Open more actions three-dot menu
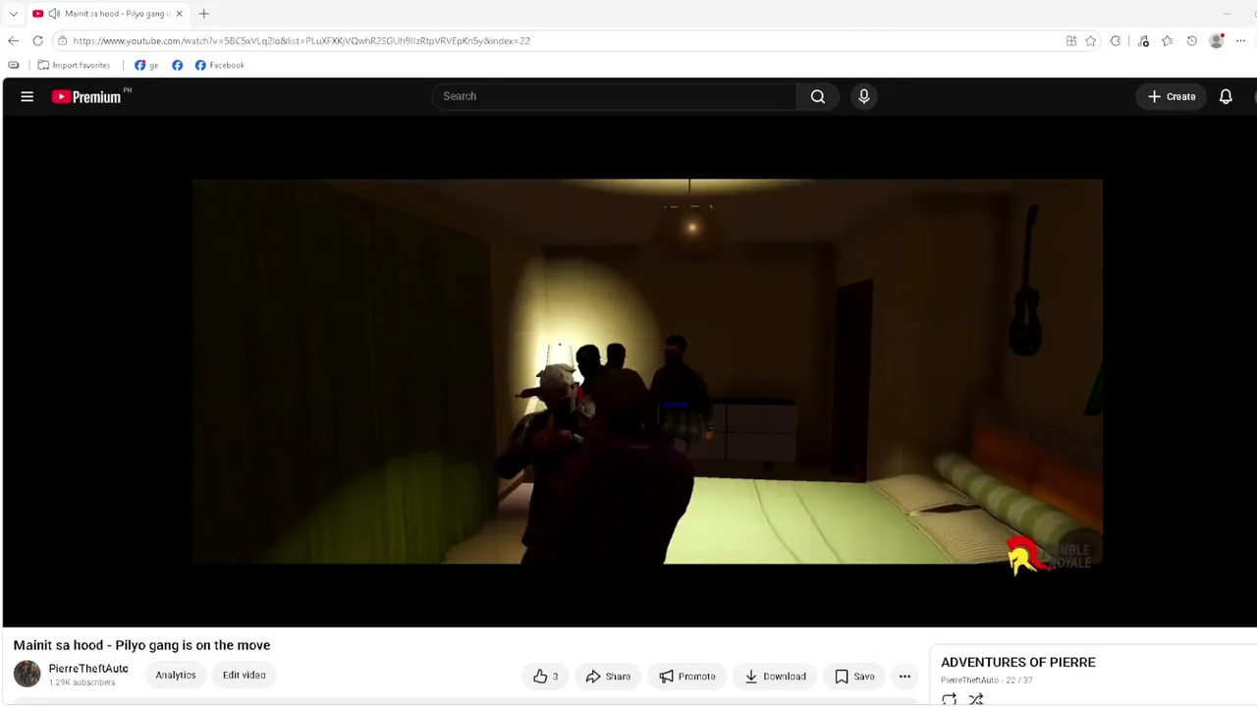Image resolution: width=1257 pixels, height=707 pixels. tap(904, 676)
